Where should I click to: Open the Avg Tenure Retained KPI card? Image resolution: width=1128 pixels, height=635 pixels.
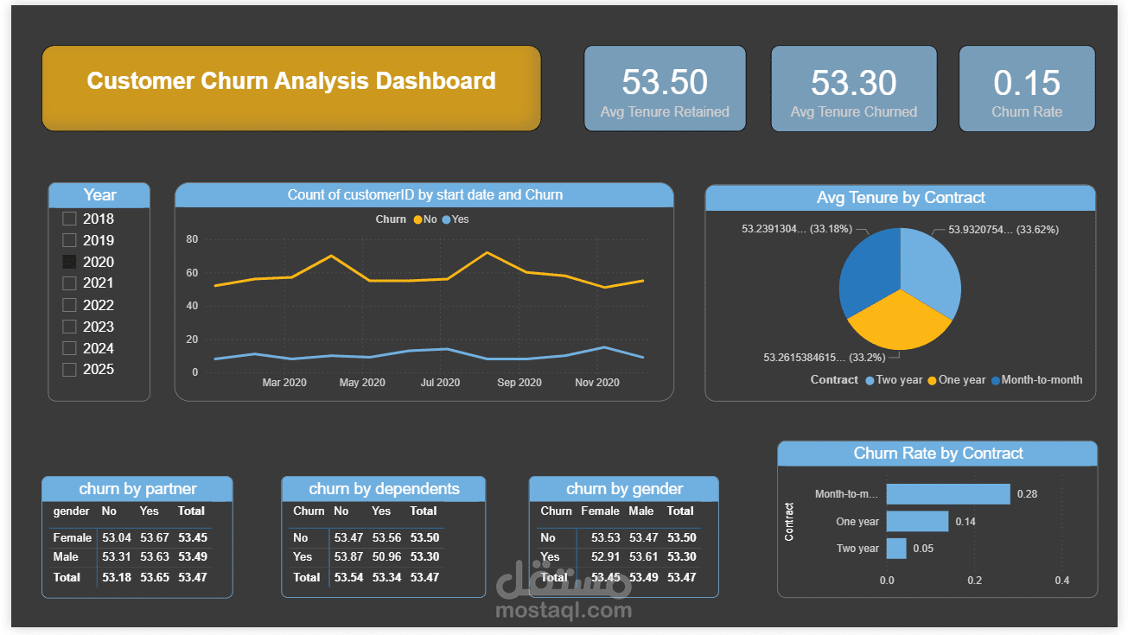(665, 87)
